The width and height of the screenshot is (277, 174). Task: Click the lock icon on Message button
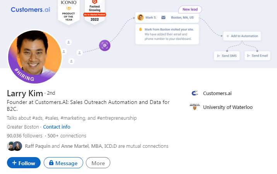tap(51, 163)
